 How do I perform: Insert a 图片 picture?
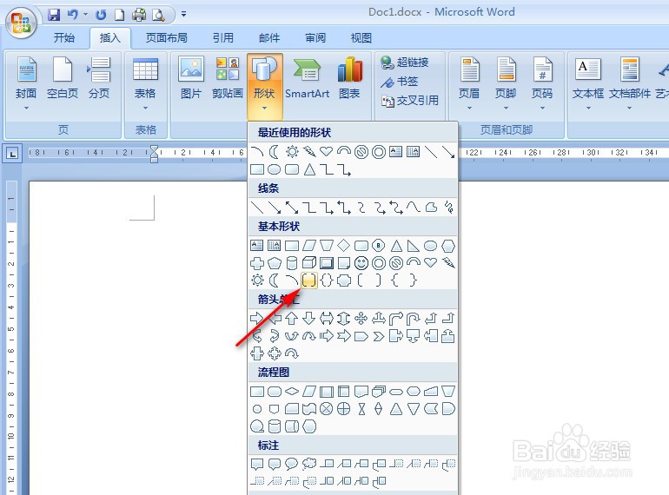point(191,78)
